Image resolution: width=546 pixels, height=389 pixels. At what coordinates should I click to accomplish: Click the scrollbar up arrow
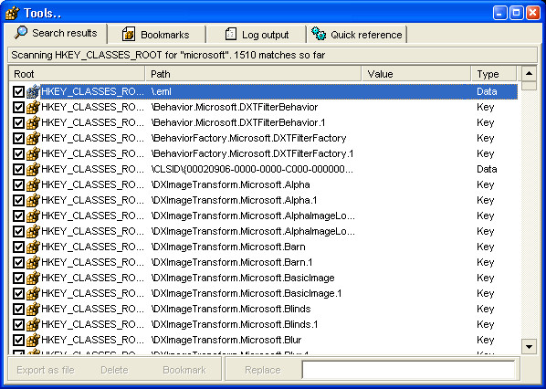(530, 73)
